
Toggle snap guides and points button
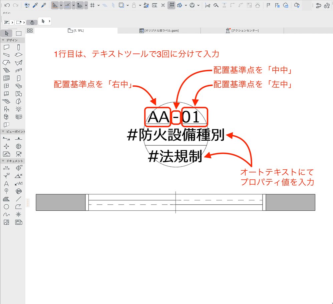tap(67, 5)
